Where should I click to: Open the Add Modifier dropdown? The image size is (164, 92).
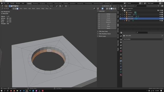pos(143,39)
